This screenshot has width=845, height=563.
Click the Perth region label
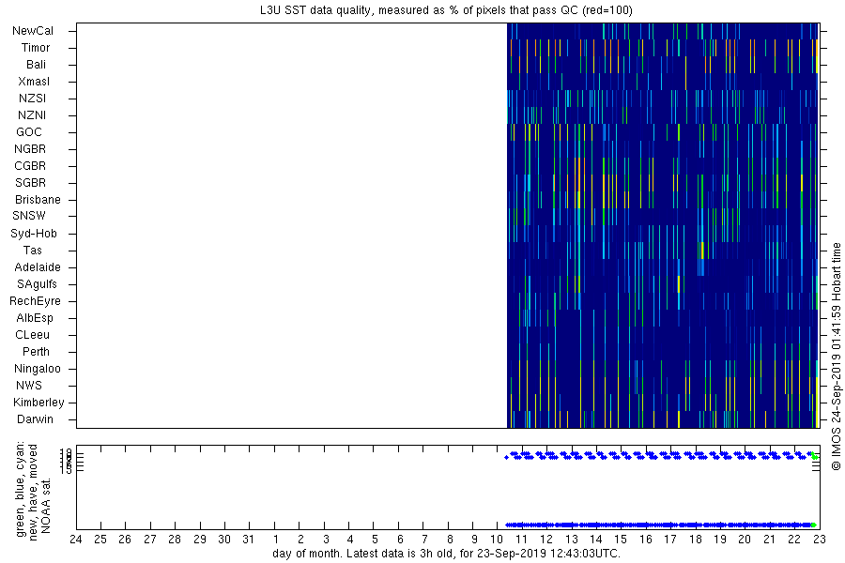point(36,351)
